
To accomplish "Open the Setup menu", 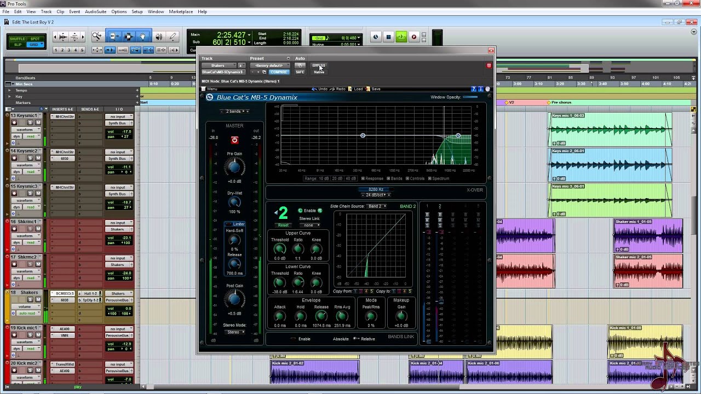I will pyautogui.click(x=137, y=11).
